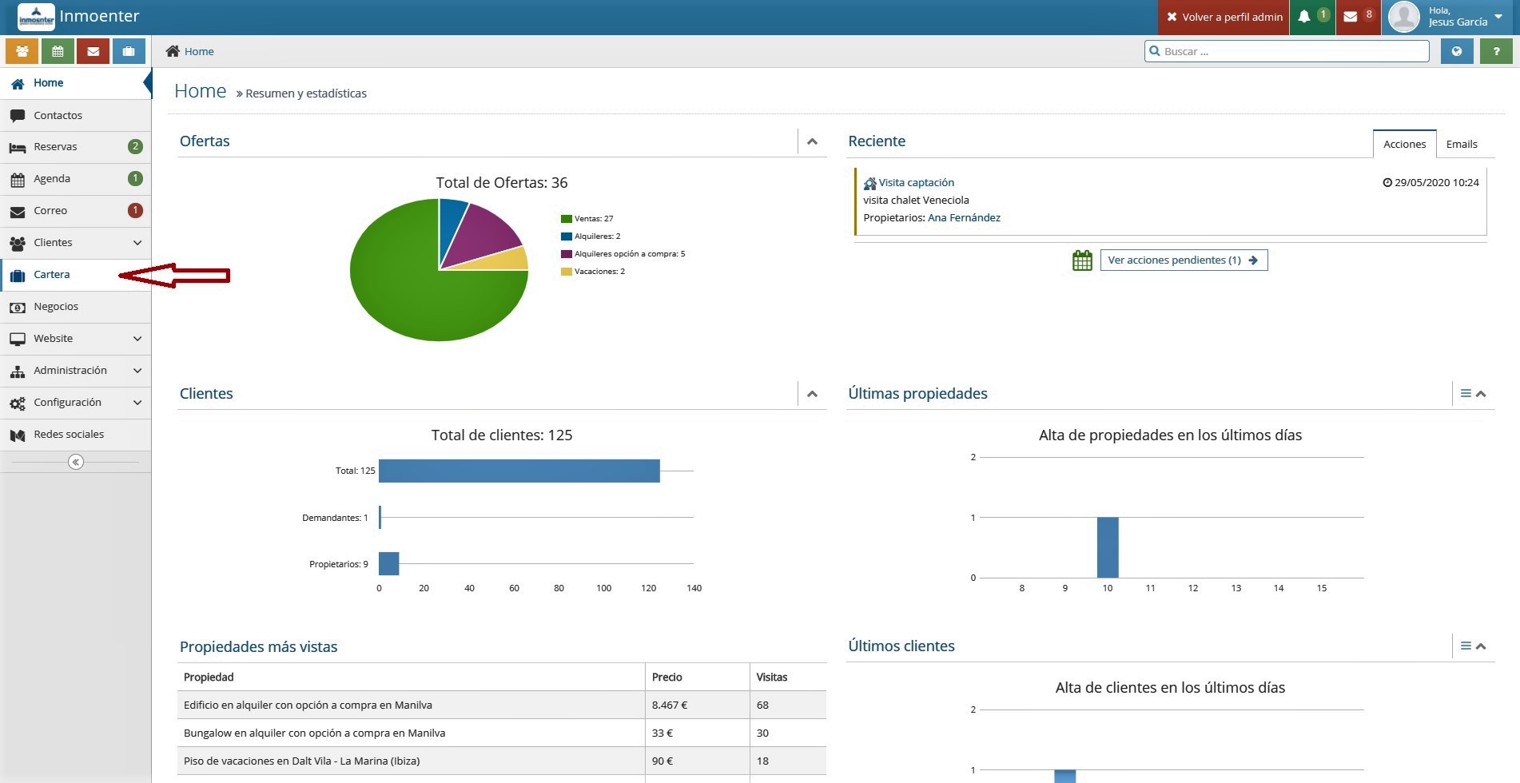Open the notifications bell icon
The height and width of the screenshot is (783, 1520).
[x=1304, y=17]
